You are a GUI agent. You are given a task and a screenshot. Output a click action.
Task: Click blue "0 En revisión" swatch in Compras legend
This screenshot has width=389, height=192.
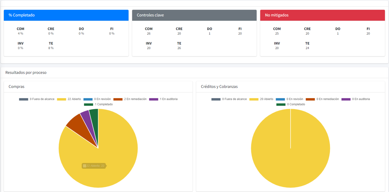pos(88,99)
